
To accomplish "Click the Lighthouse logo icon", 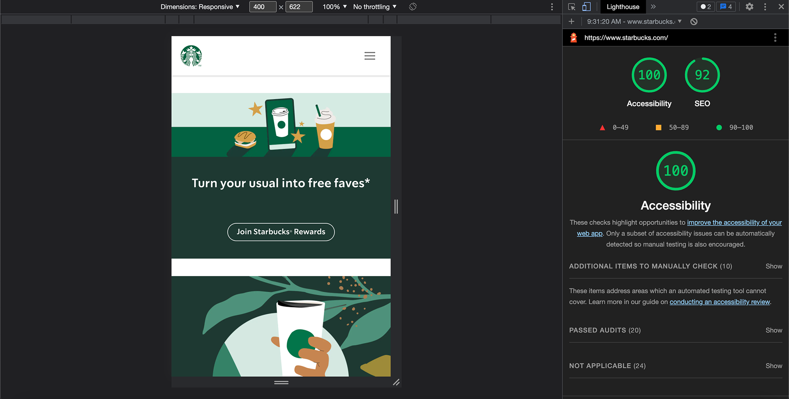I will coord(574,38).
